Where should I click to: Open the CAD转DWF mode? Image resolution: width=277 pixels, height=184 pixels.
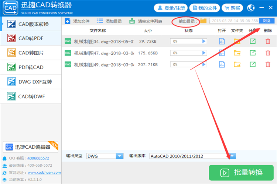(x=31, y=96)
